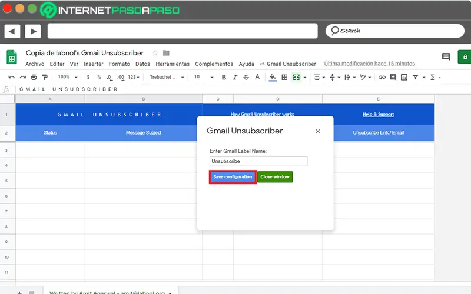
Task: Click the Status header cell
Action: coord(50,133)
